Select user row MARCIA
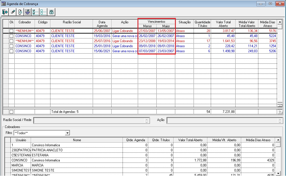286x176 pixels. pyautogui.click(x=140, y=165)
